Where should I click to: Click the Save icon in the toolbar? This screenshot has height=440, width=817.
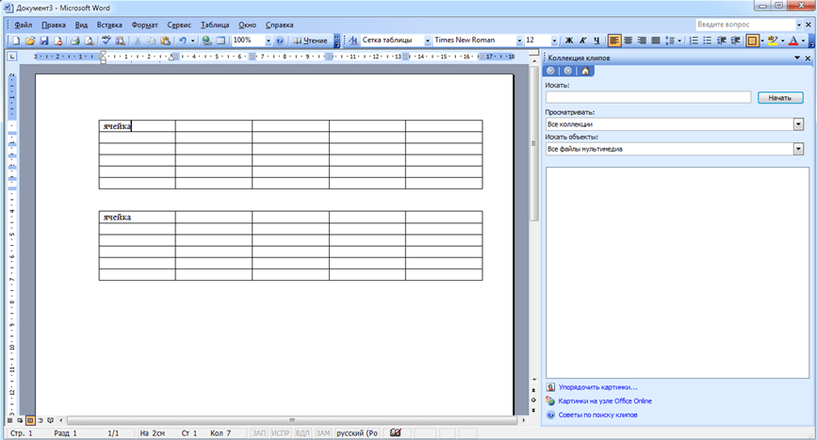pos(43,41)
